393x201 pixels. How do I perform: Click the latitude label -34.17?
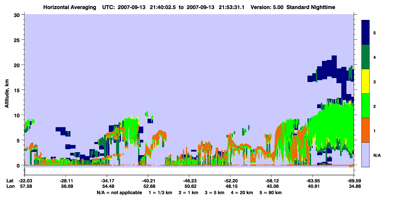pyautogui.click(x=107, y=181)
